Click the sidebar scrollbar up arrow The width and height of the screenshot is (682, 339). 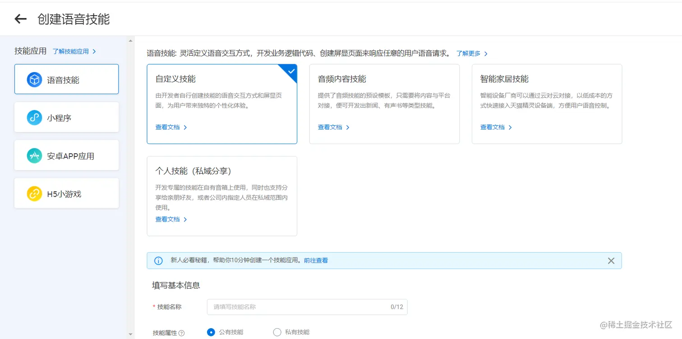point(131,41)
